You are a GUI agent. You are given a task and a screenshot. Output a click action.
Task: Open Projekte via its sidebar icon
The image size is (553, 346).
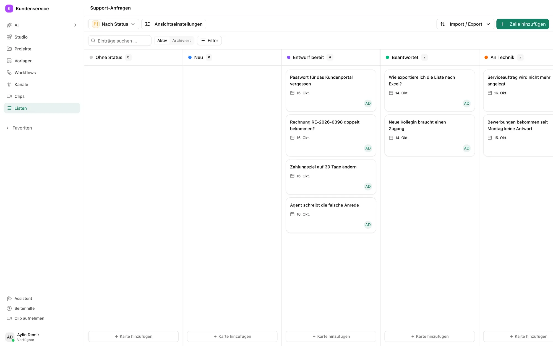click(x=9, y=49)
